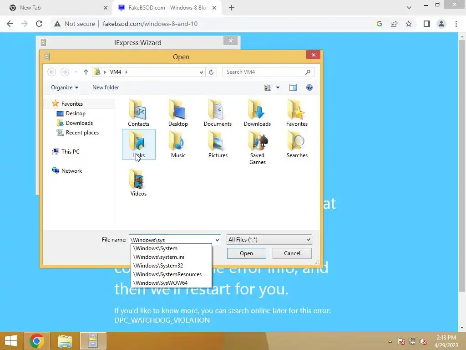
Task: Click the Up one level arrow
Action: 86,72
